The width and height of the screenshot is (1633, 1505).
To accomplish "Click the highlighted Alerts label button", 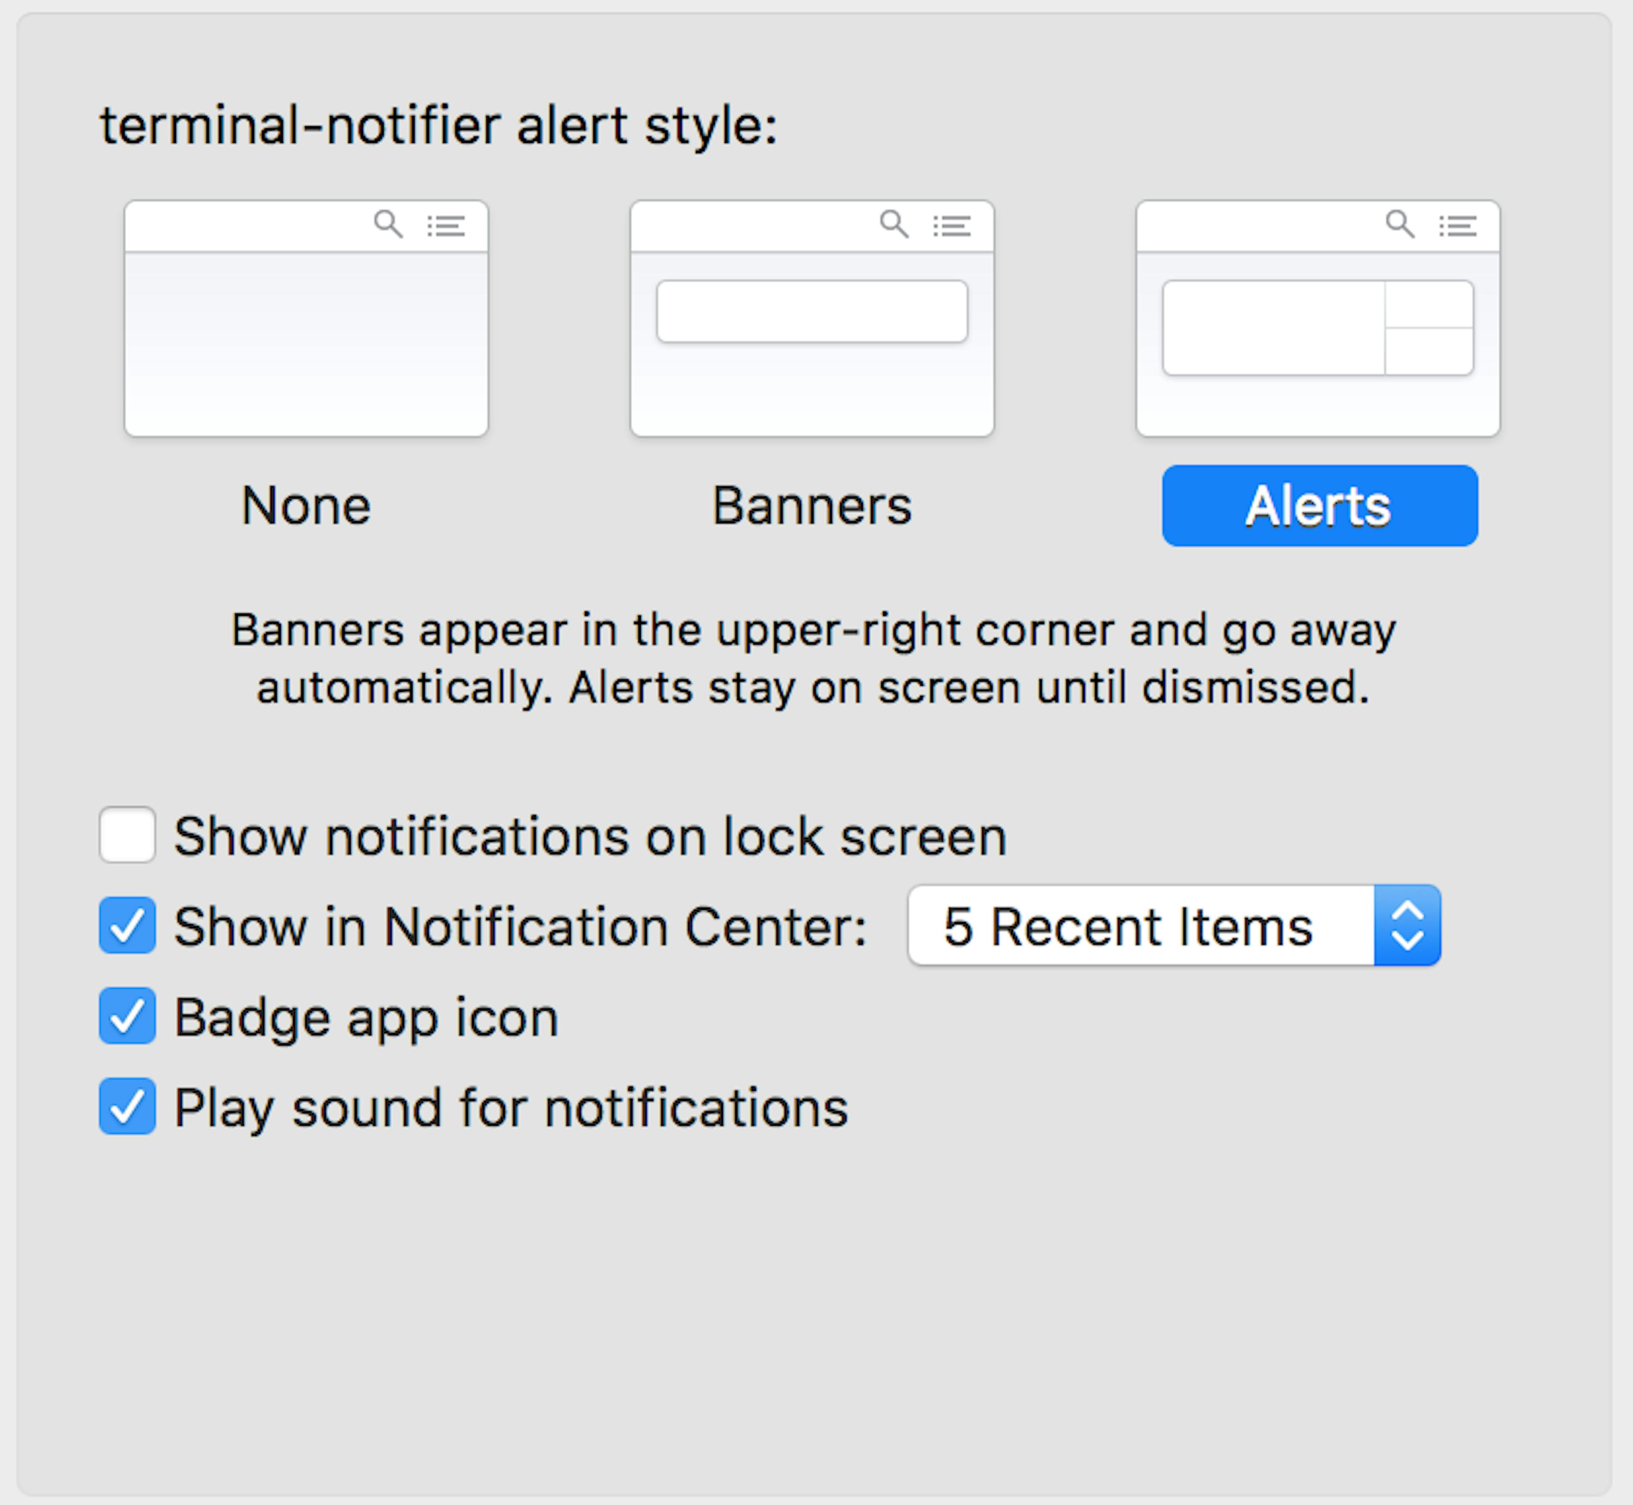I will pyautogui.click(x=1320, y=506).
